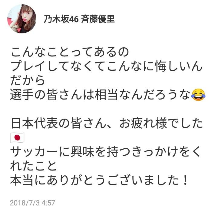Tap the Japan flag emoji
This screenshot has width=218, height=213.
pyautogui.click(x=17, y=137)
